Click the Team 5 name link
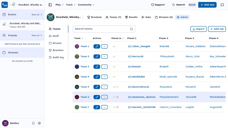228x128 pixels. (x=85, y=87)
